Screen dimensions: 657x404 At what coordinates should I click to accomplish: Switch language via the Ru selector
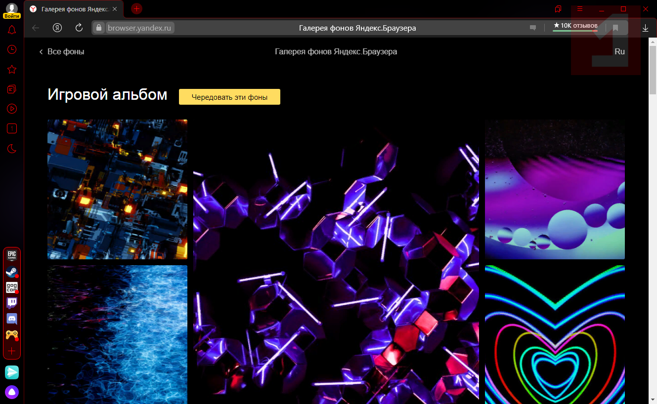[619, 51]
